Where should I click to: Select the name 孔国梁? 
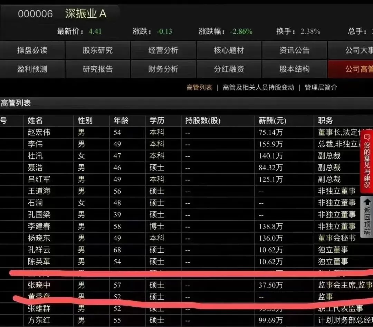(39, 214)
